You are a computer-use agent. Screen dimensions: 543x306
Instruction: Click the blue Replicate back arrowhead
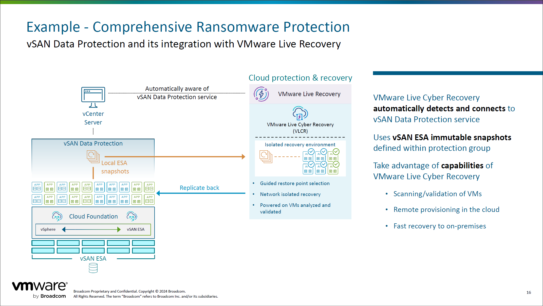(x=158, y=193)
